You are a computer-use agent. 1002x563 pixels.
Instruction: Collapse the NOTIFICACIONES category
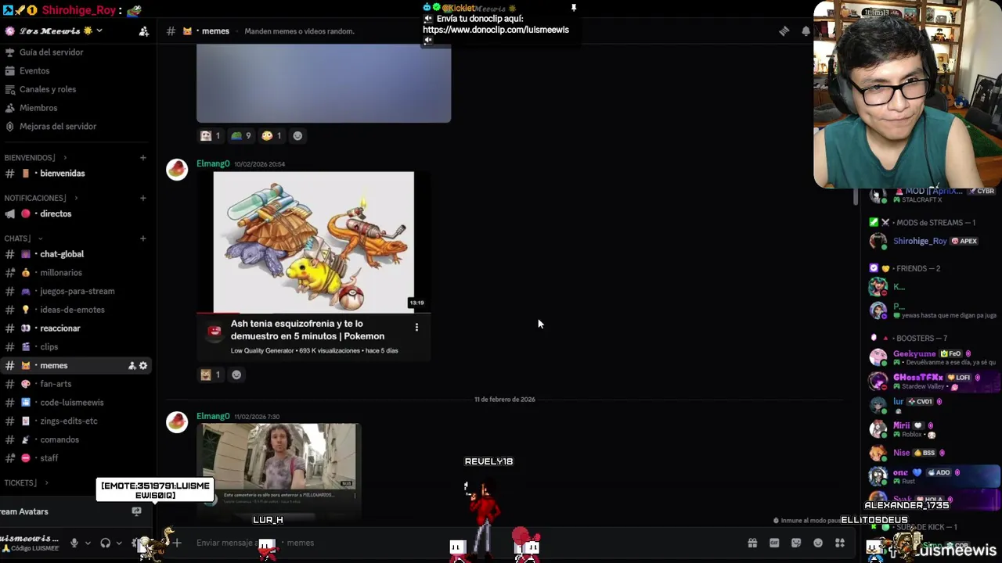(x=40, y=198)
